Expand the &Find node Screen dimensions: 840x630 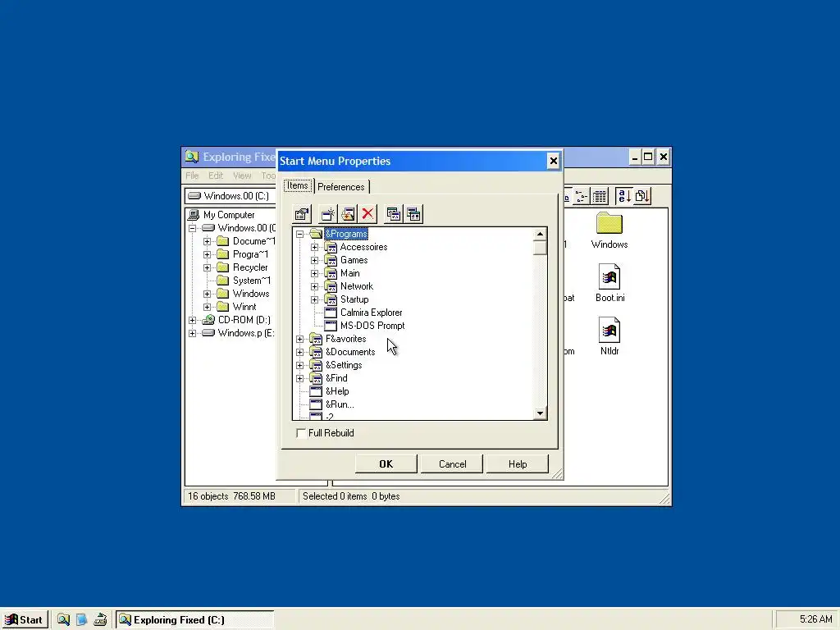(x=300, y=378)
